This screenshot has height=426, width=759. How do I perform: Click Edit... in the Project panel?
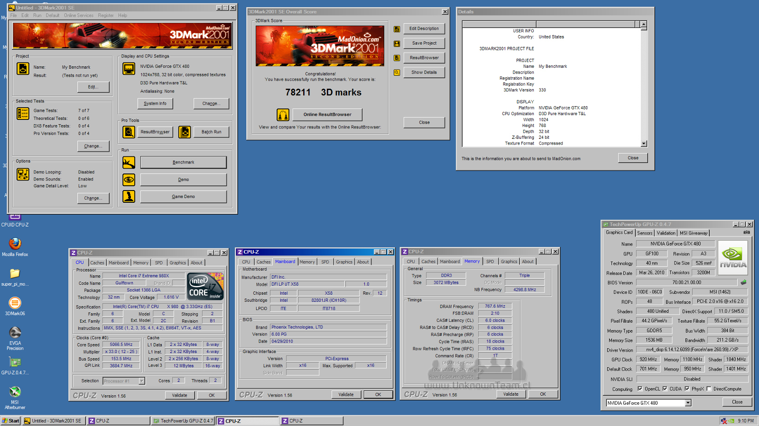(x=93, y=87)
